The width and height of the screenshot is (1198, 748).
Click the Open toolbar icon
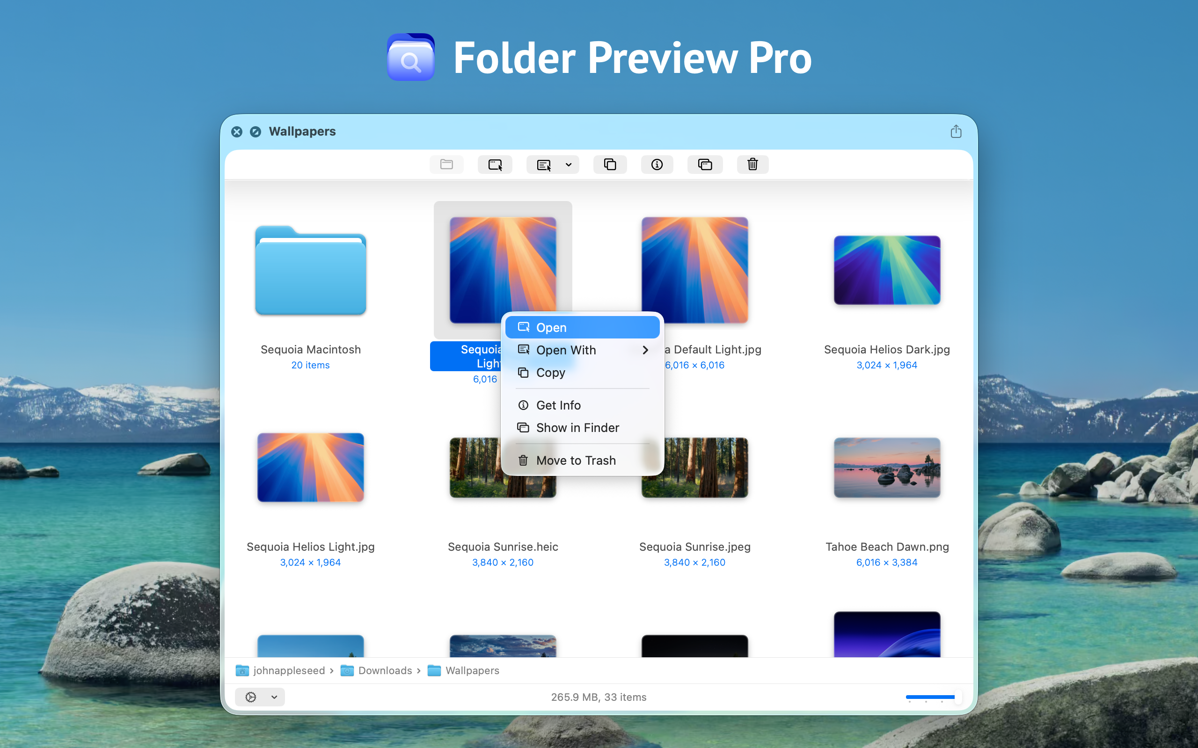495,164
